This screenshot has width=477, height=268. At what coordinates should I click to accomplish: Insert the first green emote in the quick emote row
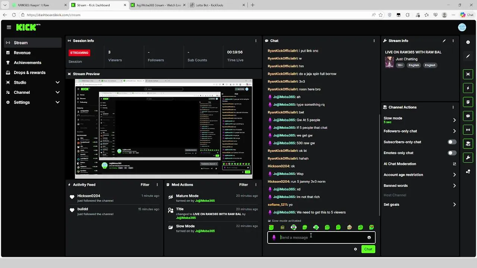pos(271,227)
